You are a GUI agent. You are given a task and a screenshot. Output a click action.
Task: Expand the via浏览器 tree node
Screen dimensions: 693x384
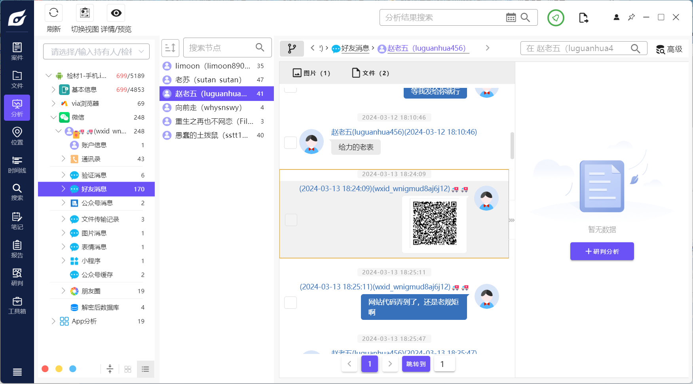click(53, 103)
